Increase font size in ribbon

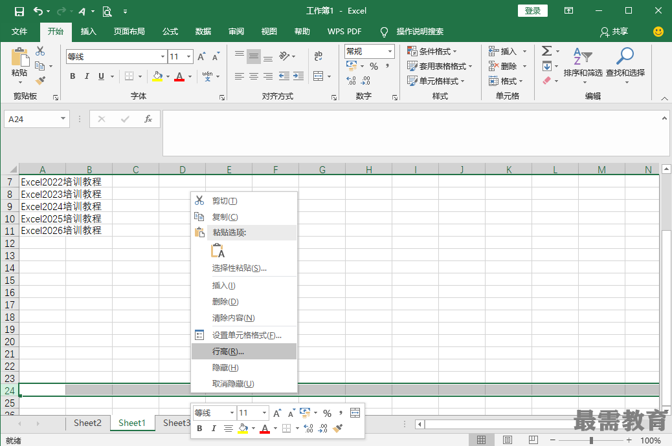[201, 56]
